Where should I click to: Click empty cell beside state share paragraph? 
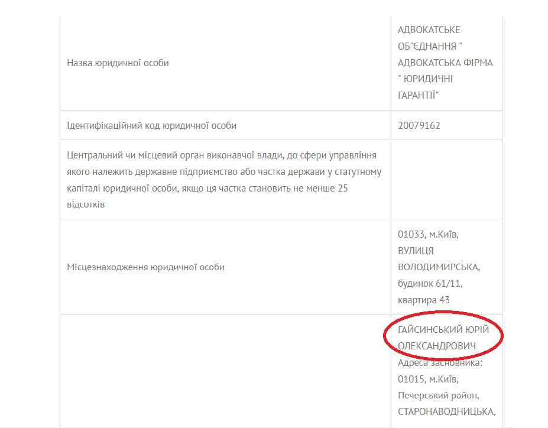[446, 180]
